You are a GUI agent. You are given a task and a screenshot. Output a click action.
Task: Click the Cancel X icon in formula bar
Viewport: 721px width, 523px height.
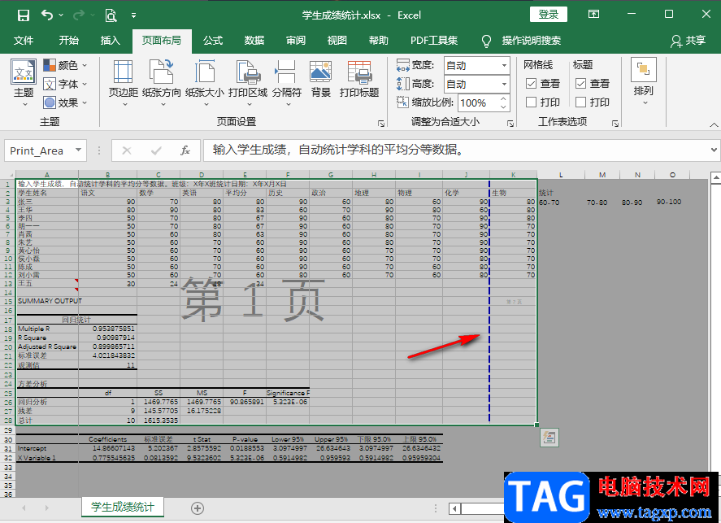point(127,150)
